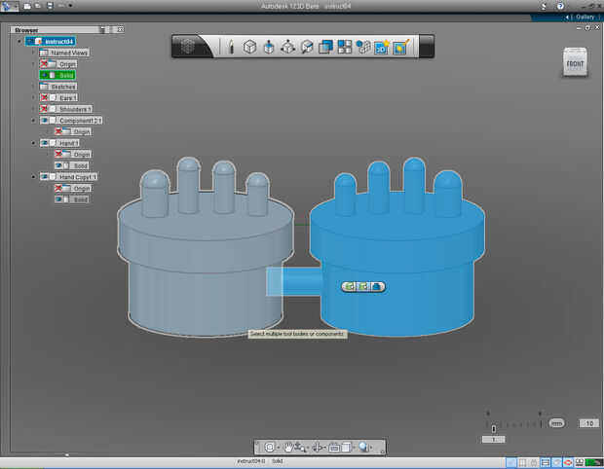Toggle visibility of Shoulders:1 component
Image resolution: width=604 pixels, height=469 pixels.
click(x=44, y=109)
